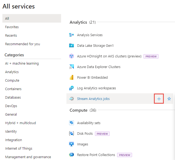Select the All filter in sidebar
This screenshot has height=160, width=175.
point(32,18)
